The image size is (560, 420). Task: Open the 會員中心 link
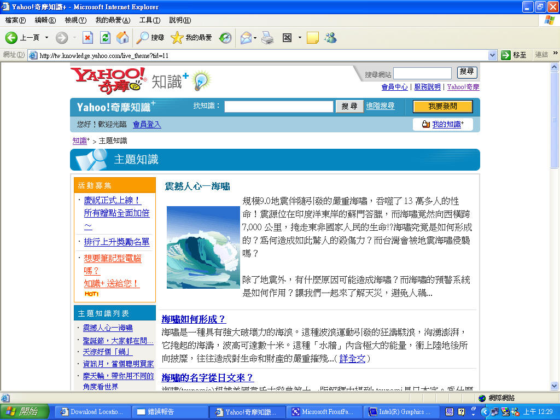point(394,87)
